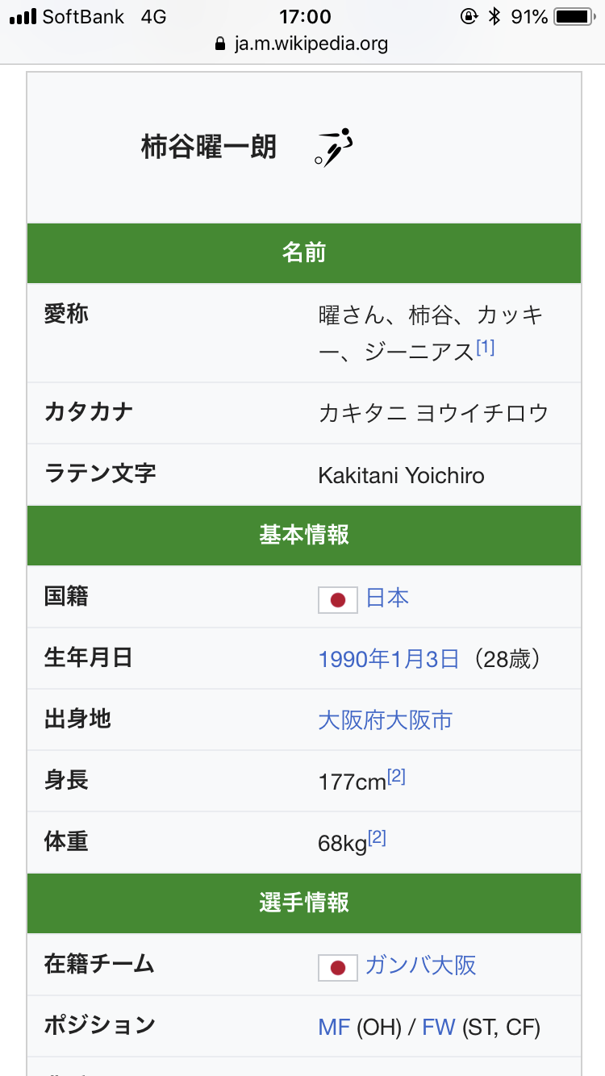Tap the 基本情報 green section header

click(304, 536)
